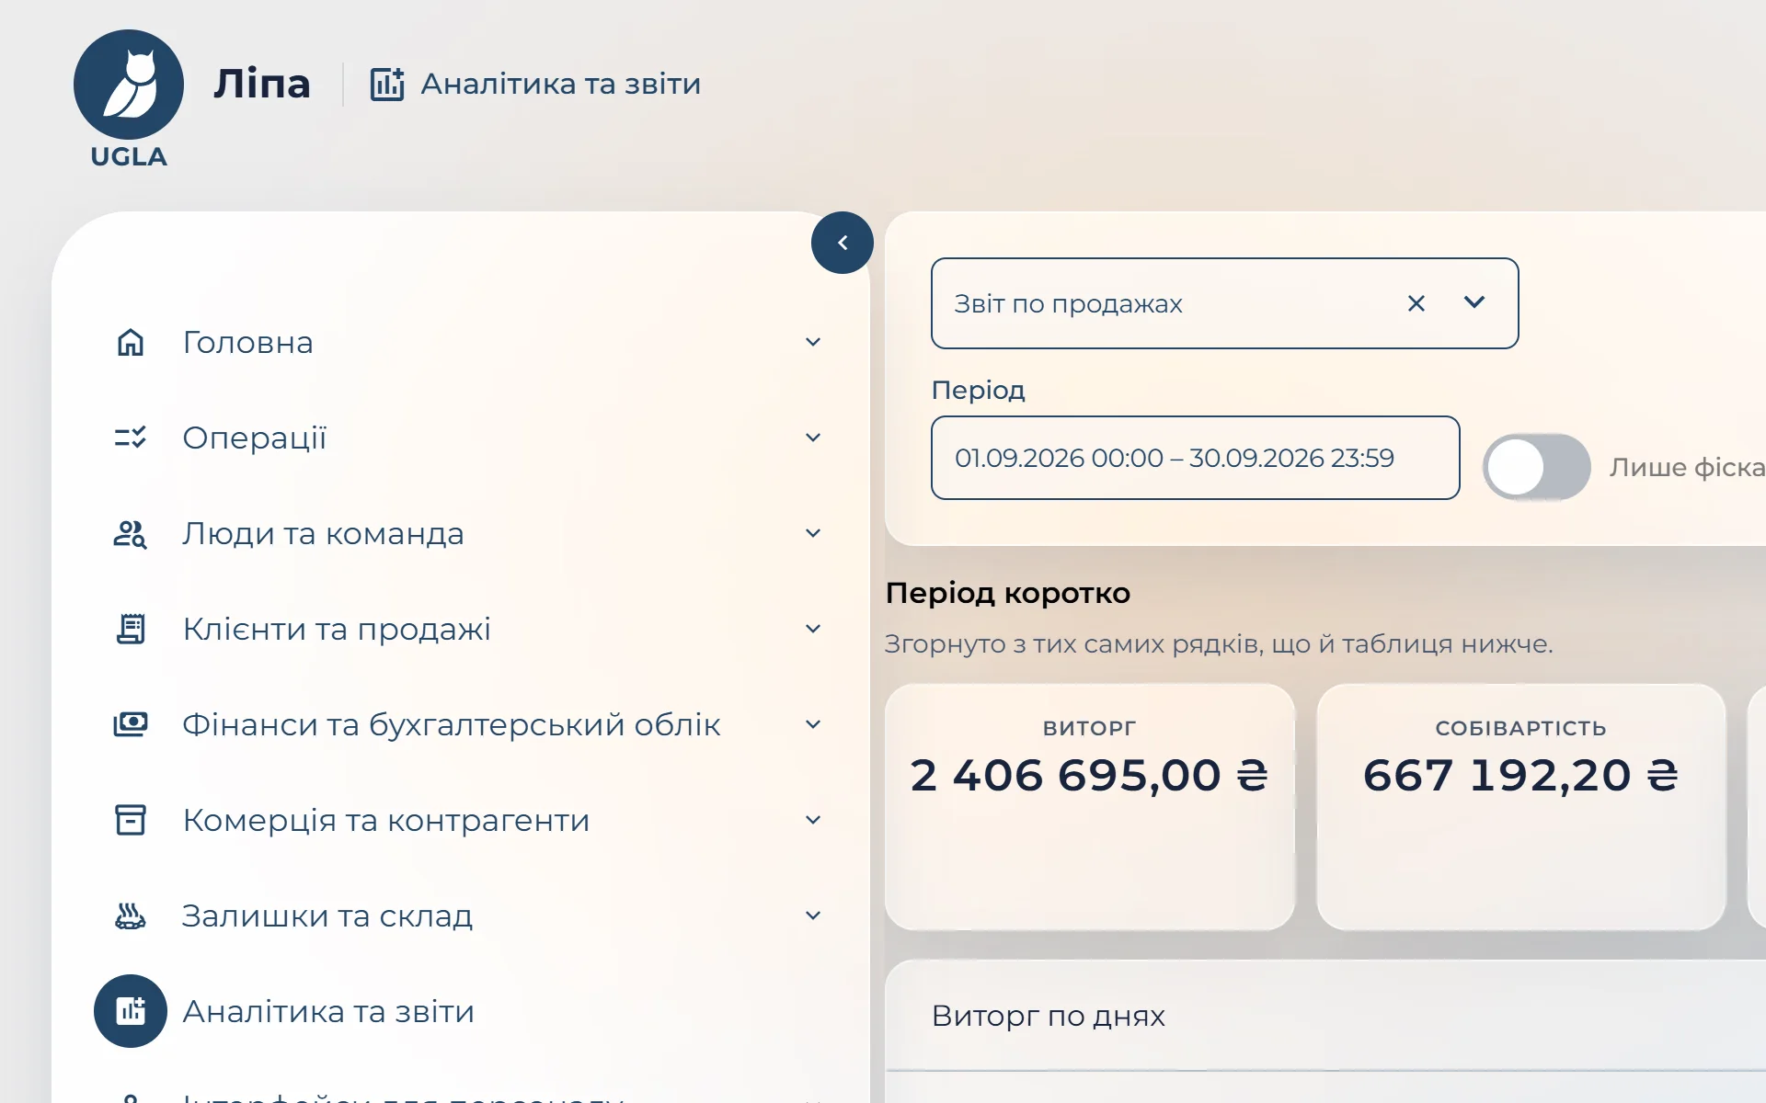1766x1103 pixels.
Task: Expand the Залишки та склад chevron
Action: coord(813,915)
